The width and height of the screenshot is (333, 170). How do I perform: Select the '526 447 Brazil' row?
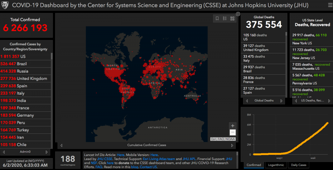click(x=26, y=64)
